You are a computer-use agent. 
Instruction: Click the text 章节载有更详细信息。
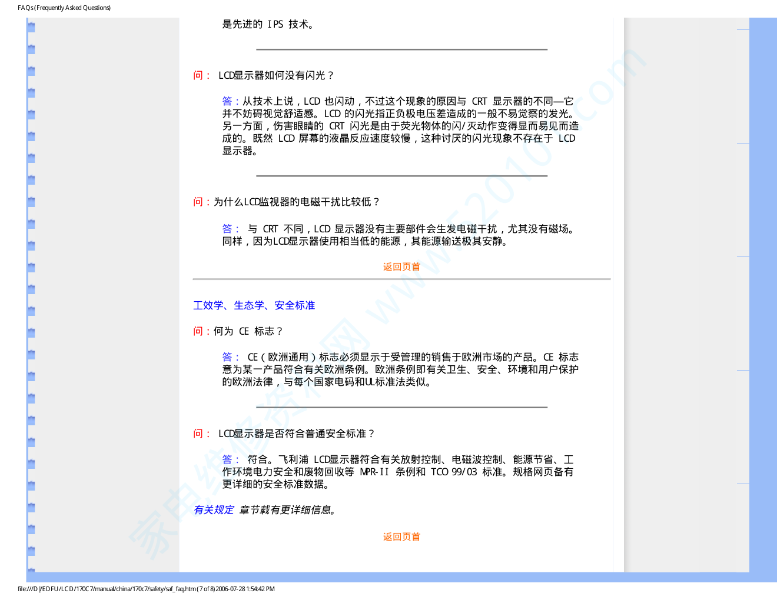pyautogui.click(x=288, y=510)
